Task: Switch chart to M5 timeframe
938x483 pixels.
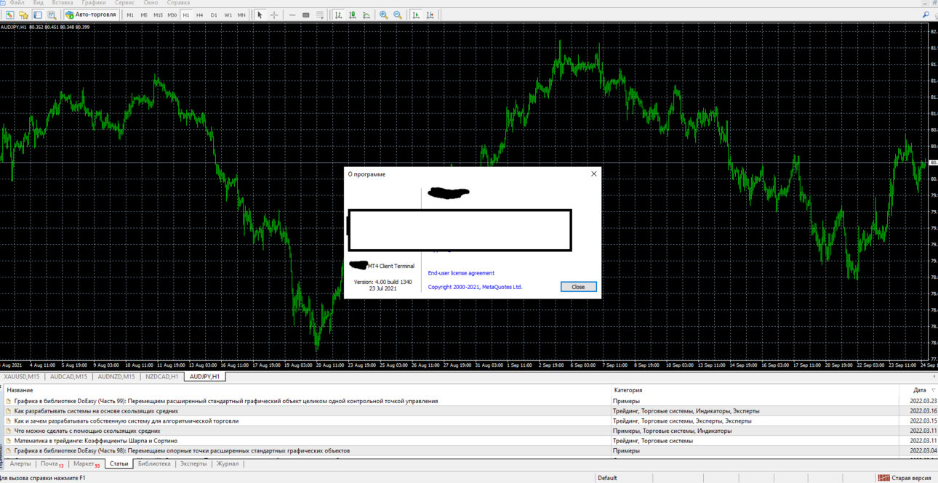Action: point(144,15)
